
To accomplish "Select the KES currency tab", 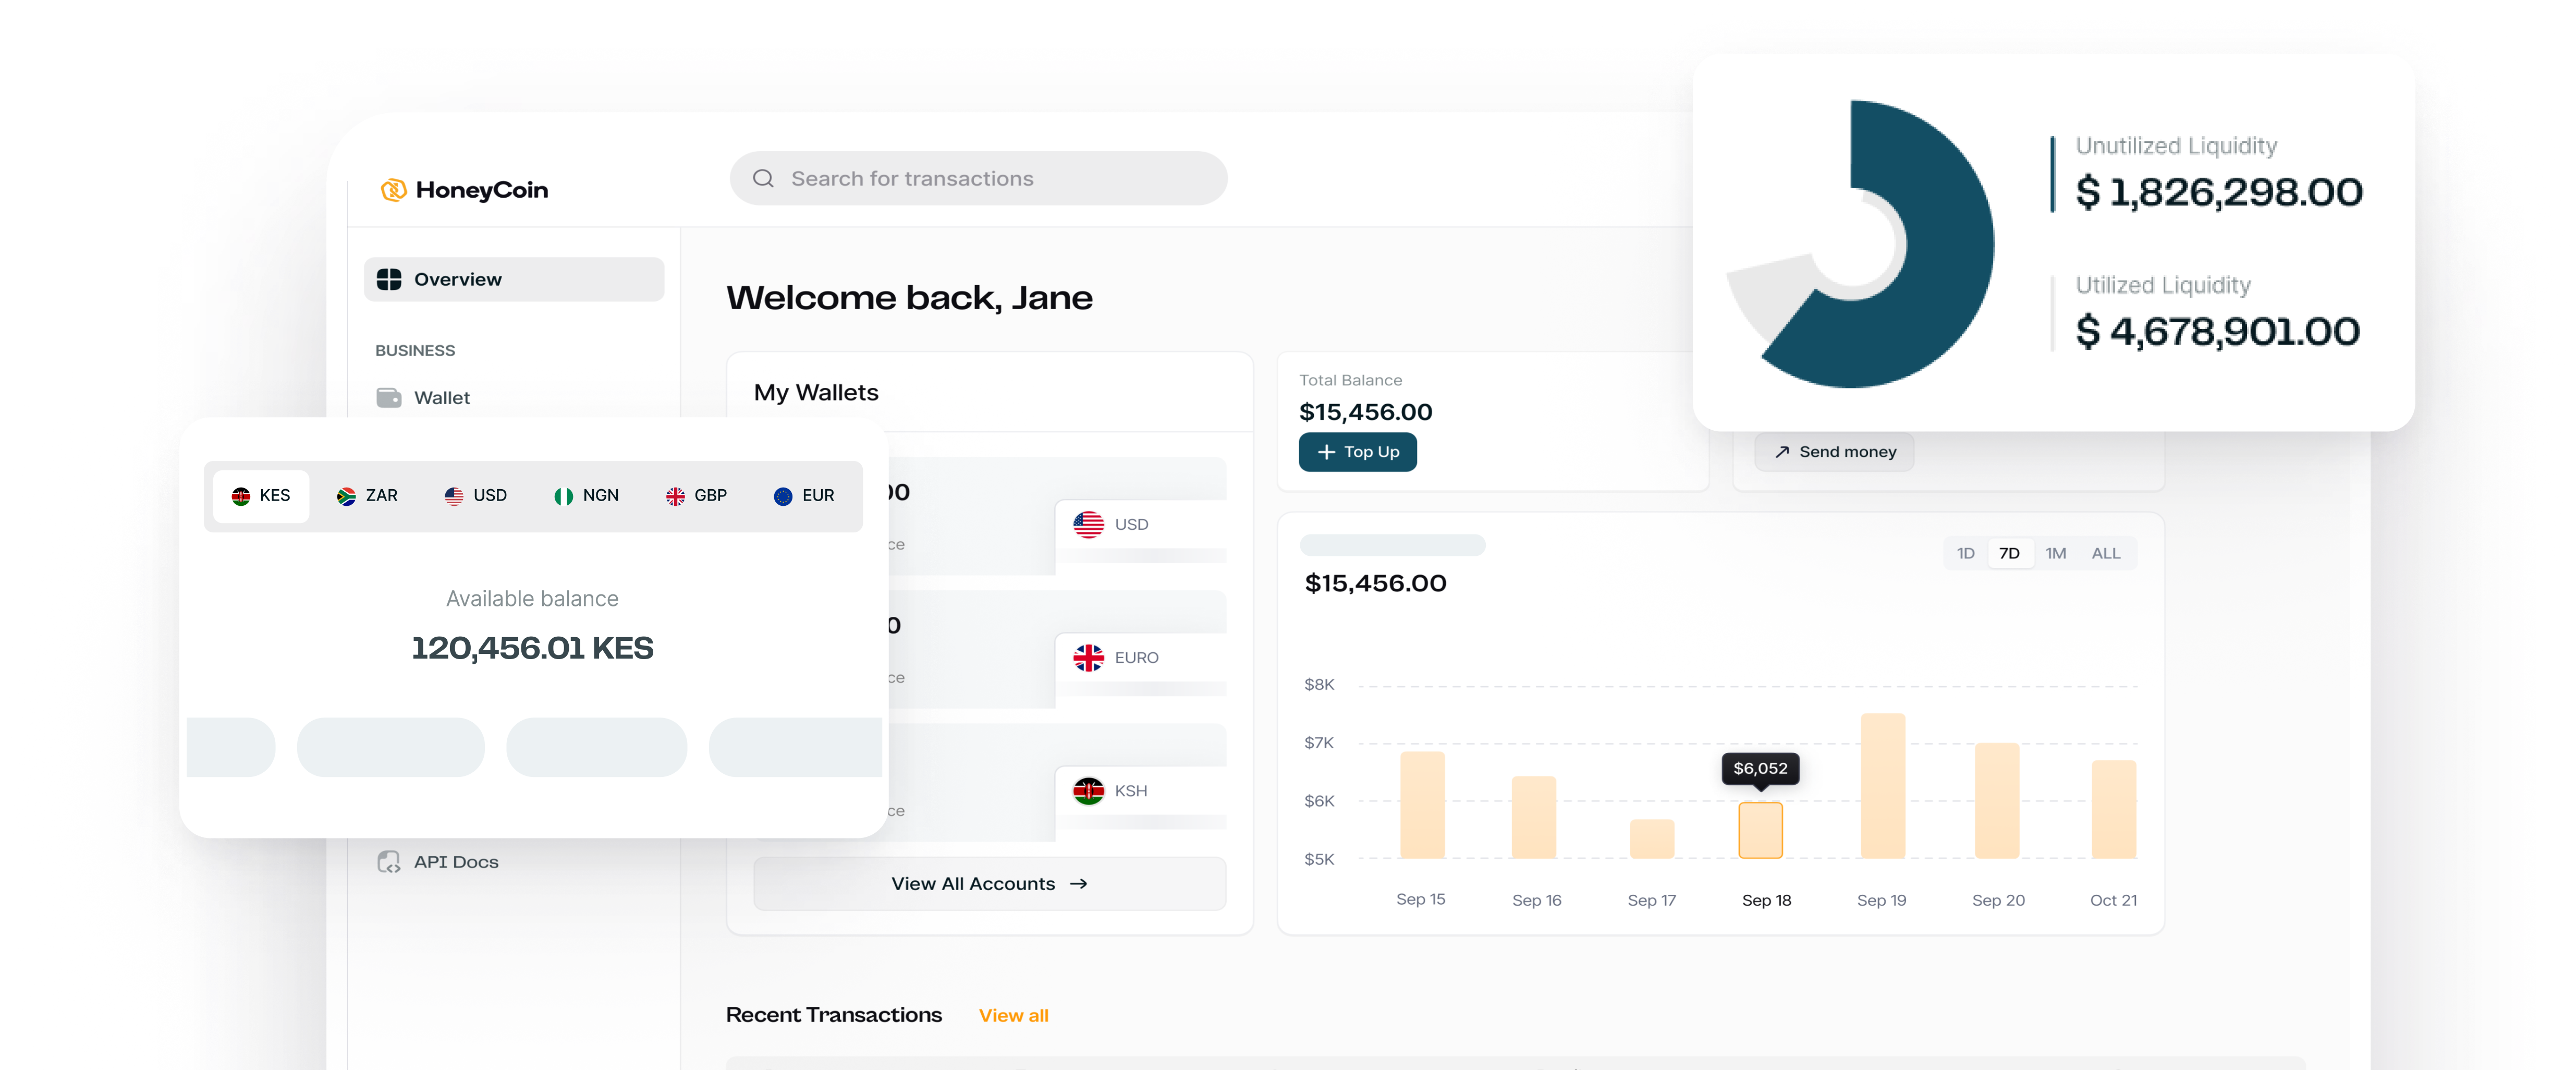I will 261,496.
